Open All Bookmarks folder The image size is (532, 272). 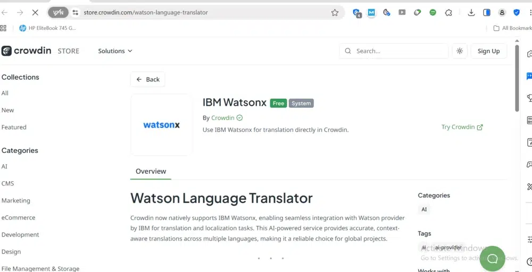(512, 28)
